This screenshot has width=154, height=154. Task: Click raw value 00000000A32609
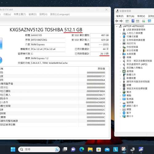coord(96,99)
